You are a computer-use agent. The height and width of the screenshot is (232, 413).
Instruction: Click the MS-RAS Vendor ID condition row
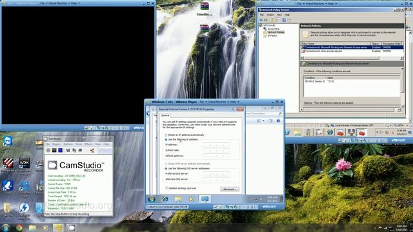352,82
